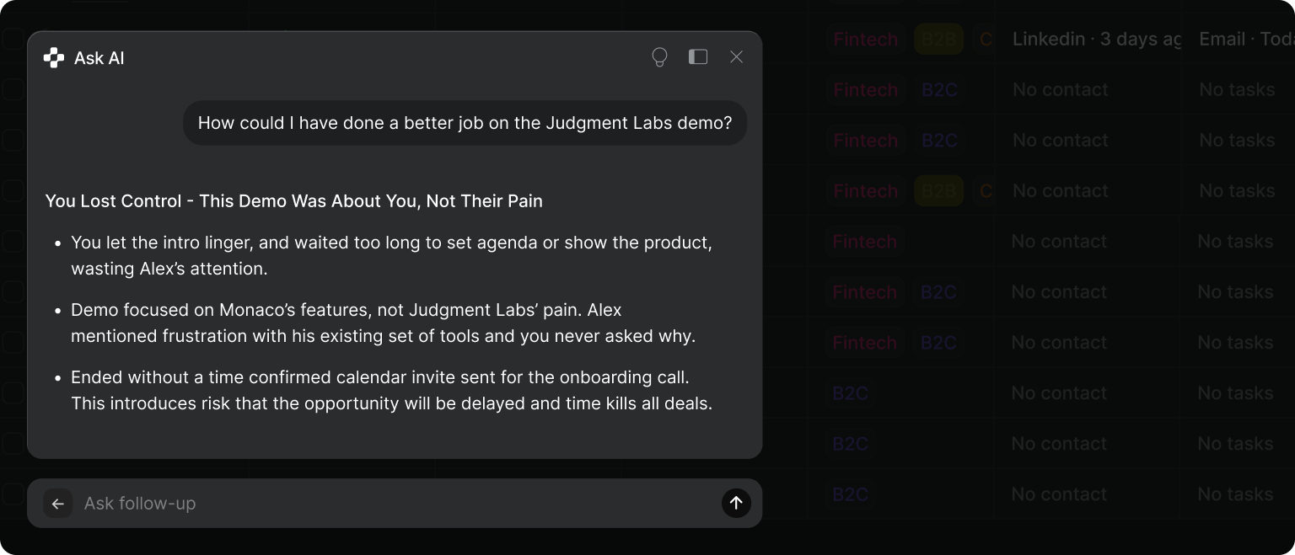The height and width of the screenshot is (555, 1295).
Task: Click the lightbulb icon in the Ask AI header
Action: click(659, 57)
